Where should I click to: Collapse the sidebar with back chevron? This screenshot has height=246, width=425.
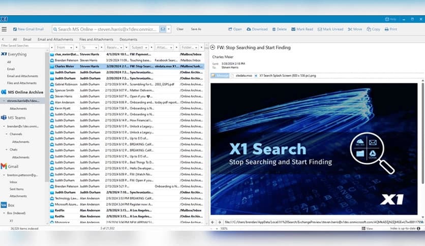[x=3, y=39]
